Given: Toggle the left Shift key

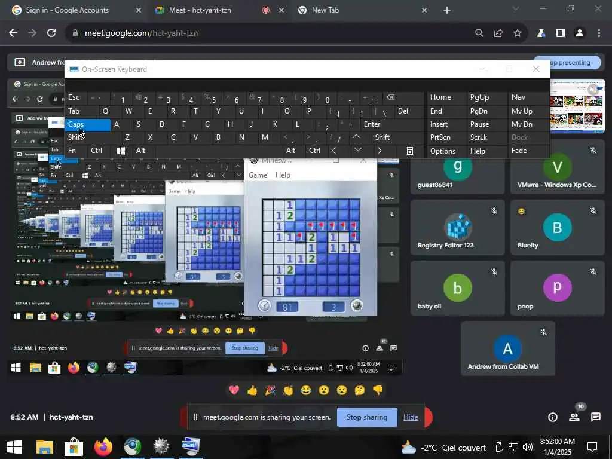Looking at the screenshot, I should click(x=93, y=137).
